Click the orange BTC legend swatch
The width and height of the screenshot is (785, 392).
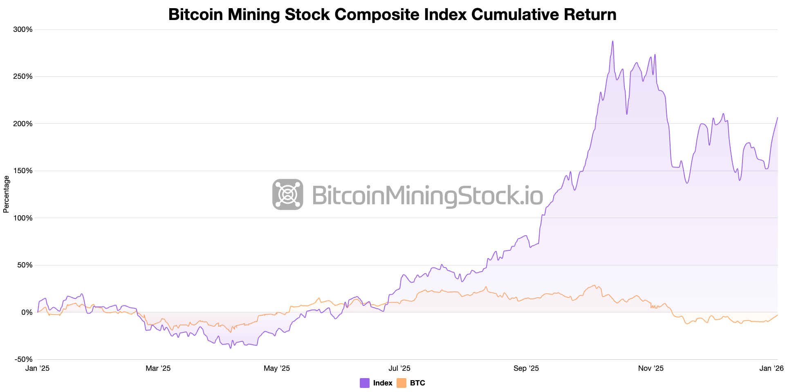pos(401,383)
